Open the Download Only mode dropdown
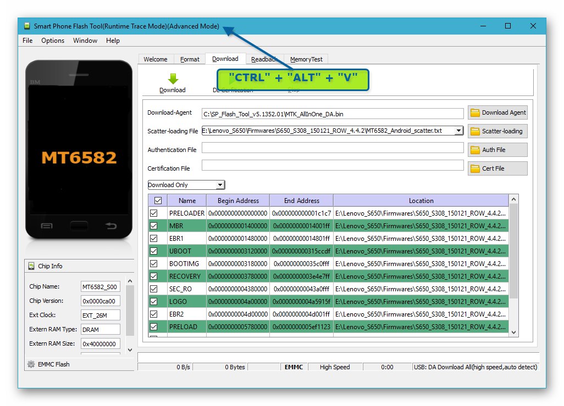The image size is (564, 406). point(220,185)
